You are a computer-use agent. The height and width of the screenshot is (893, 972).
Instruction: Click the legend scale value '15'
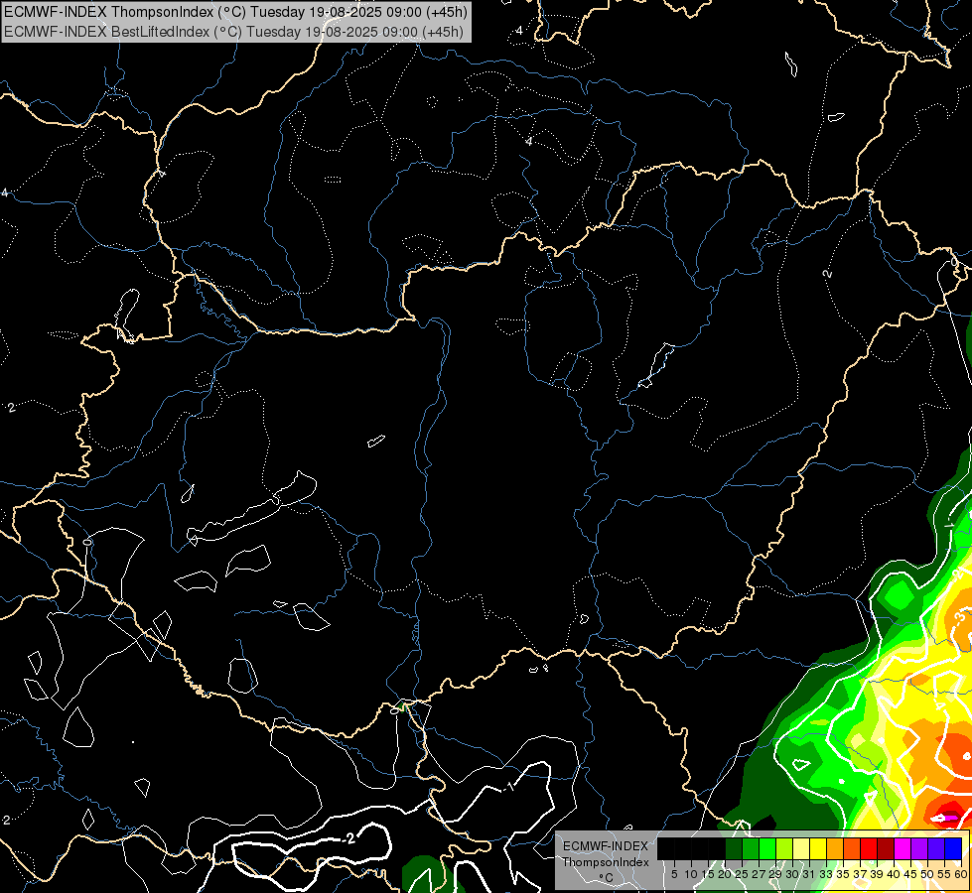click(708, 874)
